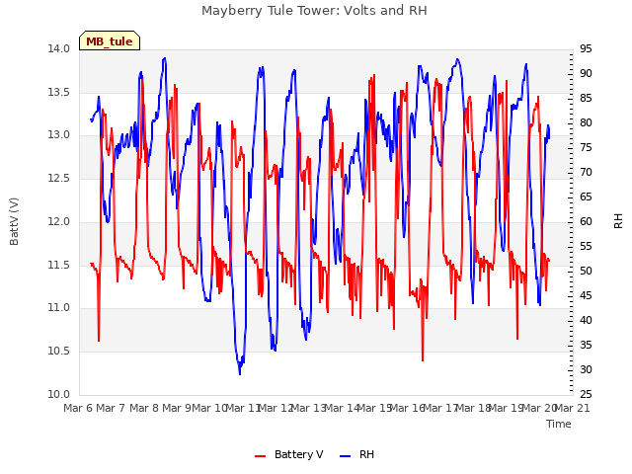632x474 pixels.
Task: Click the 'Battery V' legend label
Action: coord(298,454)
